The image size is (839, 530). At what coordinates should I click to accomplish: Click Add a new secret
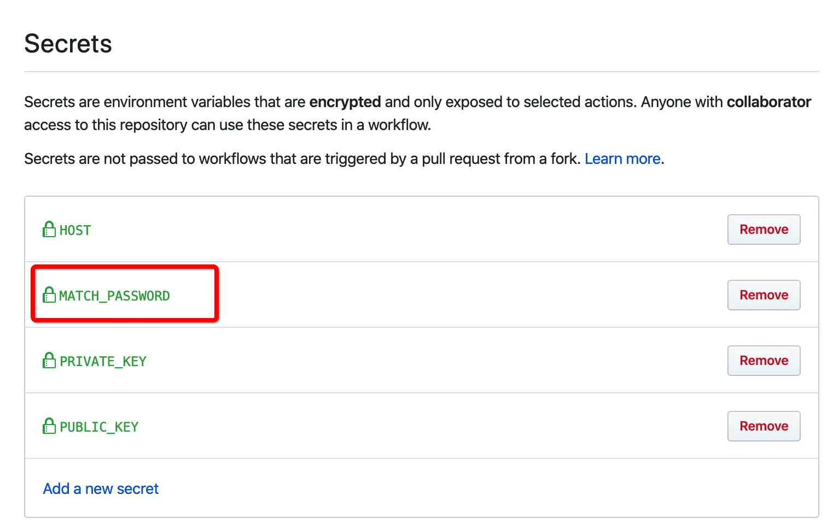click(101, 488)
